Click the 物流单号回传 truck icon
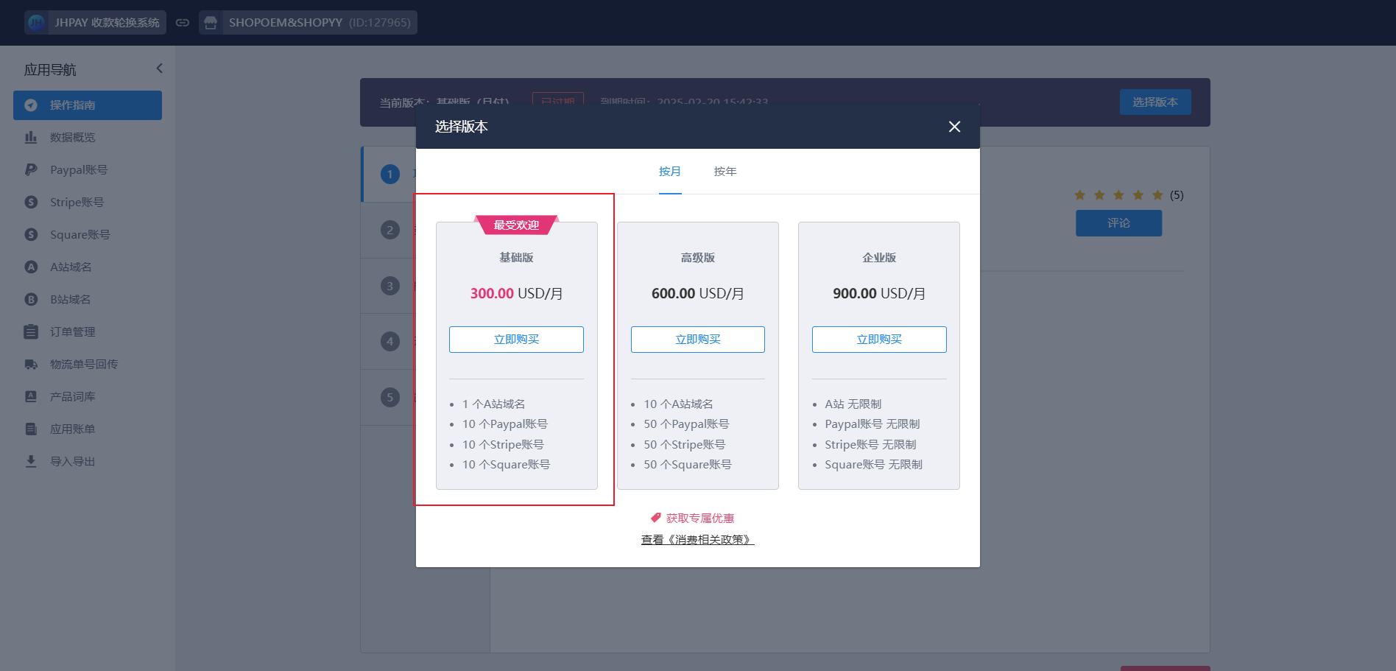Viewport: 1396px width, 671px height. pos(31,365)
